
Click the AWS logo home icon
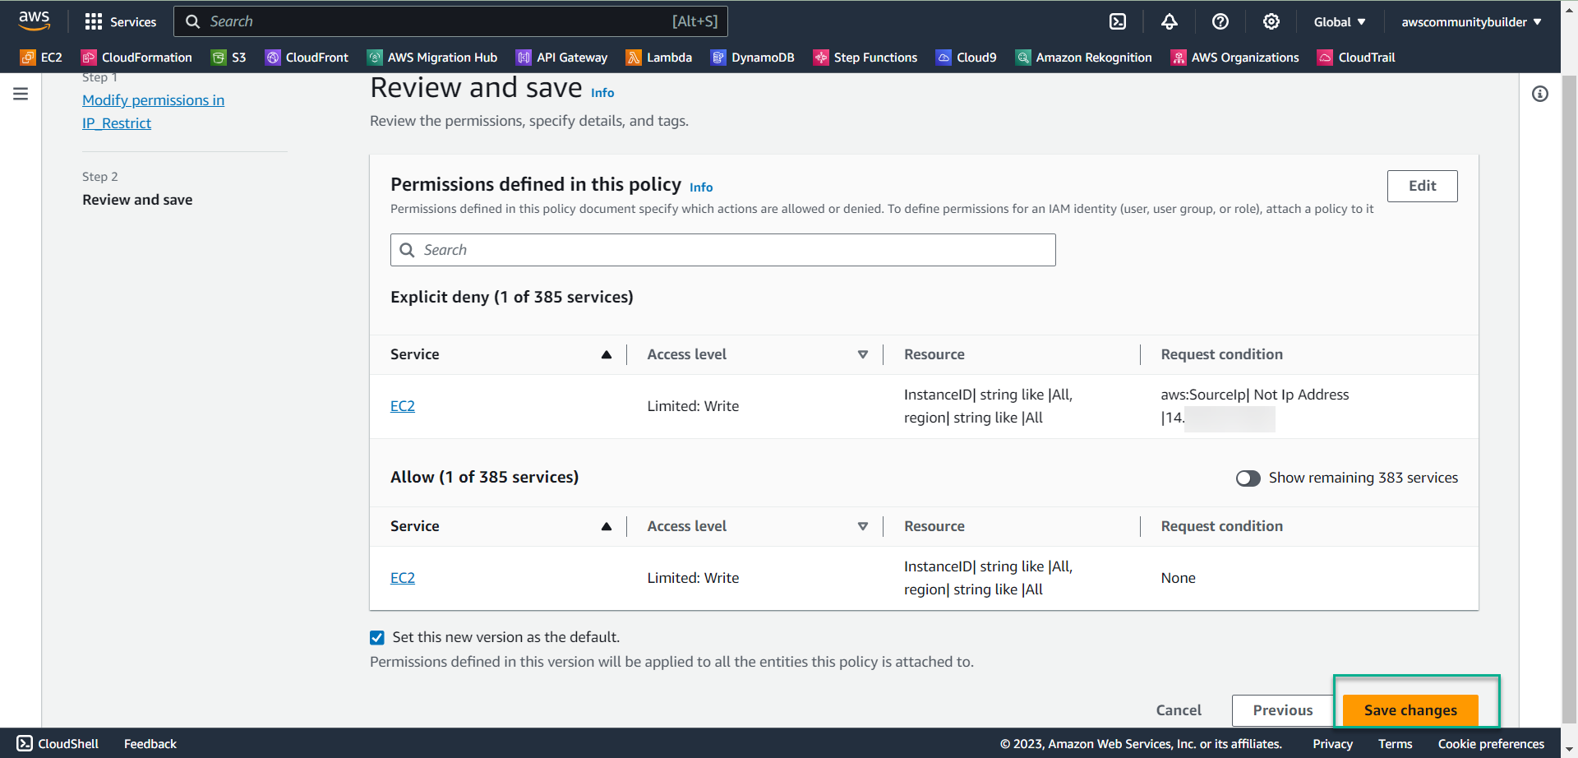pyautogui.click(x=34, y=21)
